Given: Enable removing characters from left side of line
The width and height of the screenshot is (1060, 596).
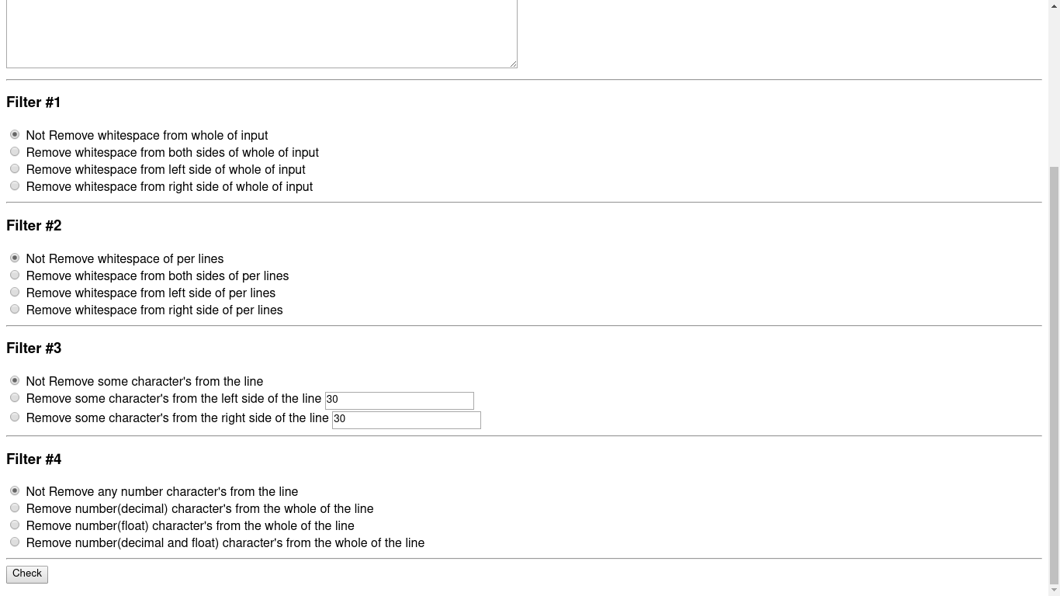Looking at the screenshot, I should 15,397.
